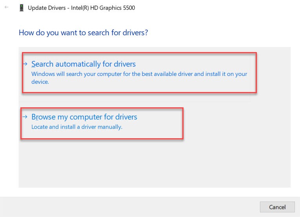300x217 pixels.
Task: Cancel the Update Drivers wizard
Action: (277, 207)
